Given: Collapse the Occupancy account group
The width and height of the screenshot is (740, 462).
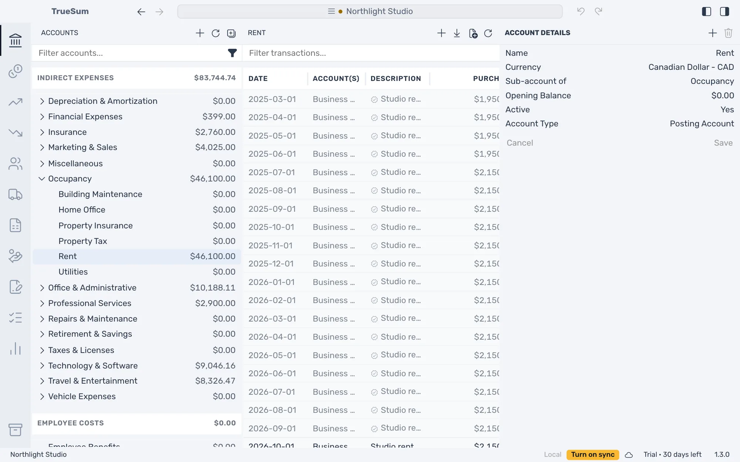Looking at the screenshot, I should pyautogui.click(x=42, y=179).
